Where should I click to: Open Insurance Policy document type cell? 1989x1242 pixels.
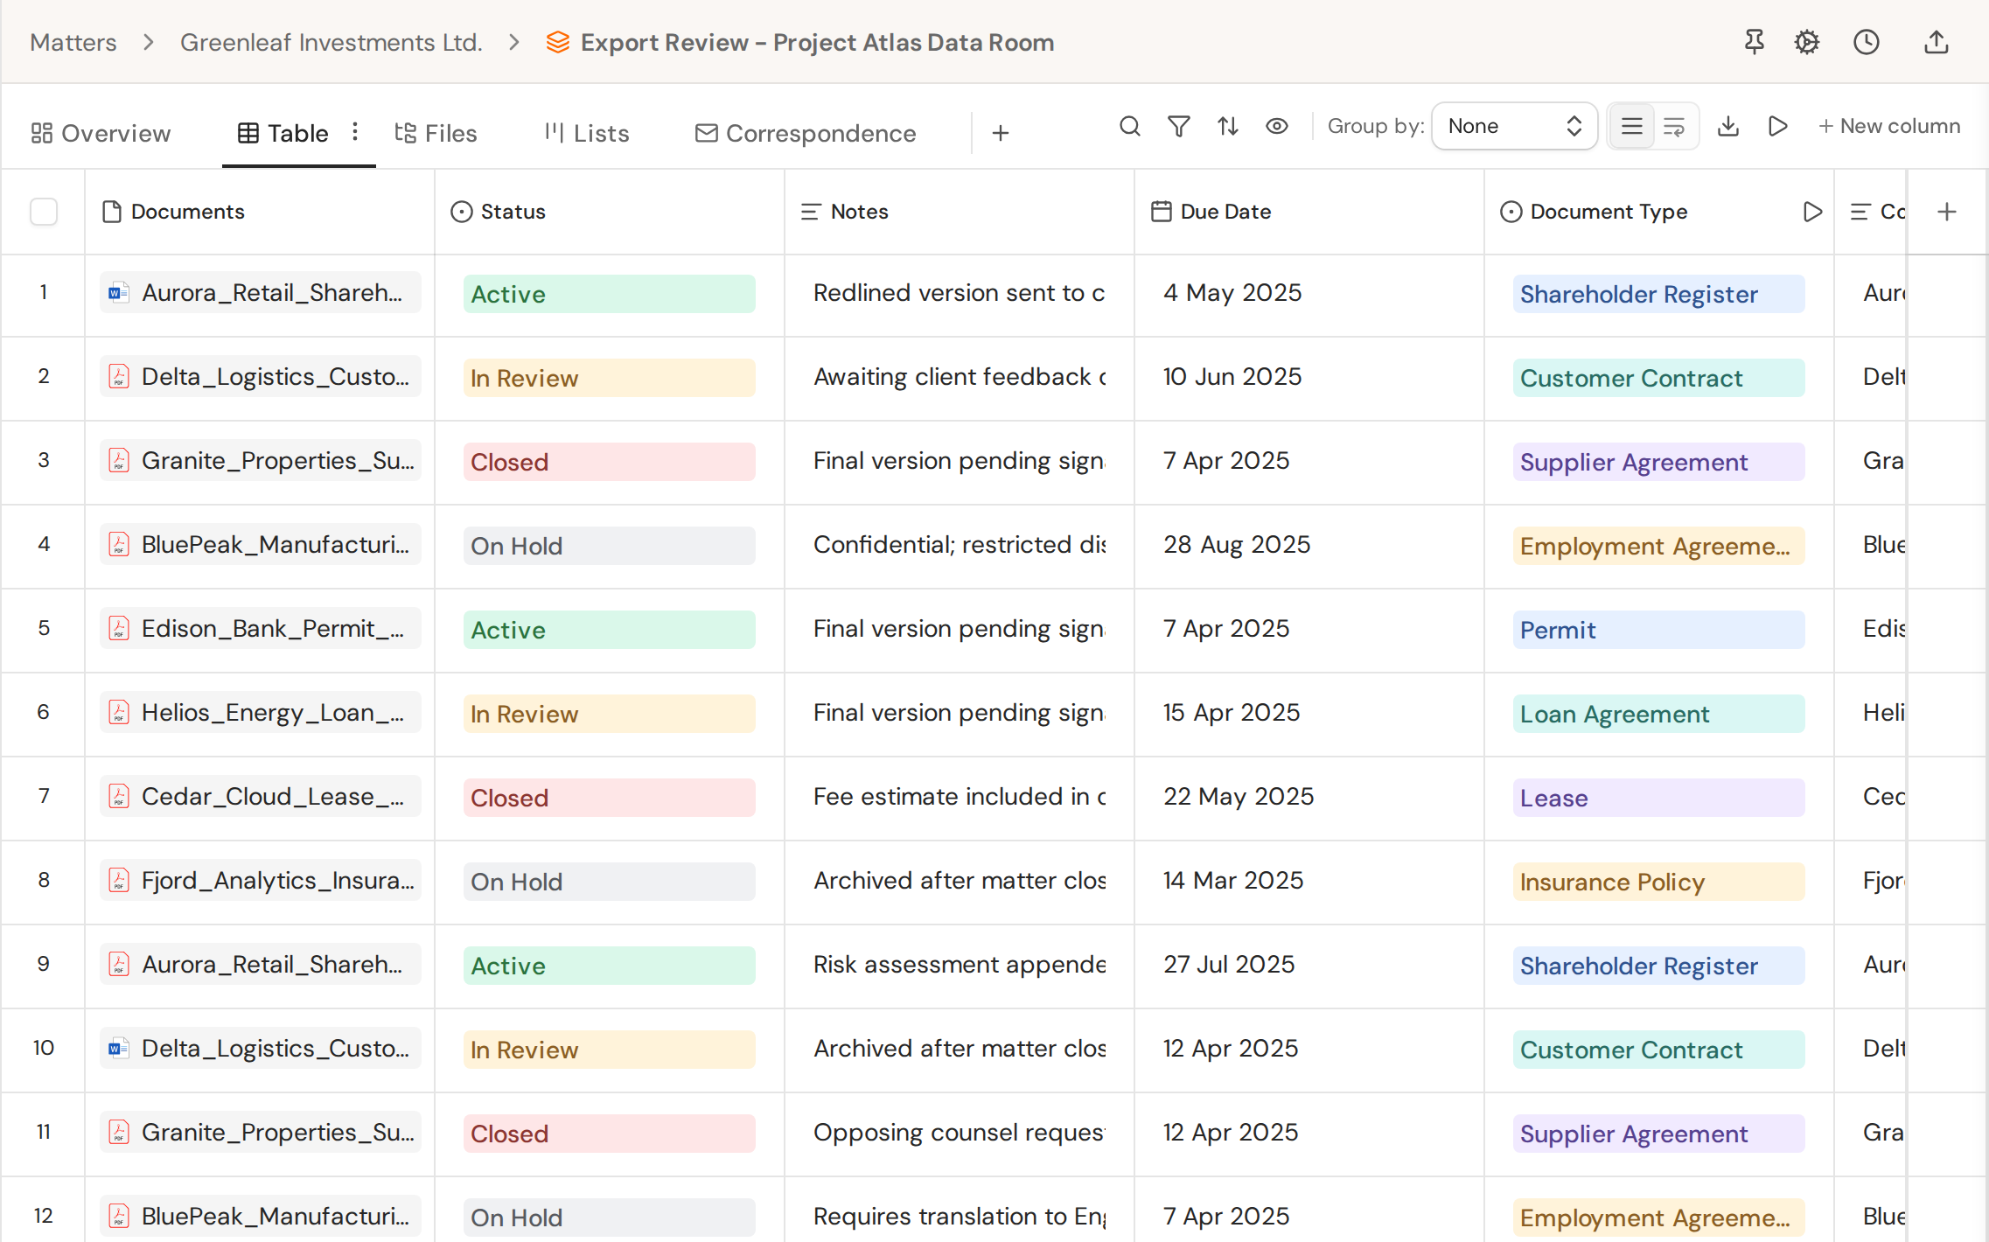[1658, 882]
